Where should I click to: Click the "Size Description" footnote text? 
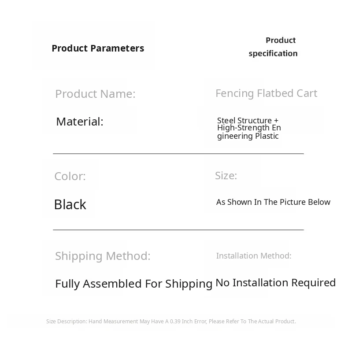(66, 322)
